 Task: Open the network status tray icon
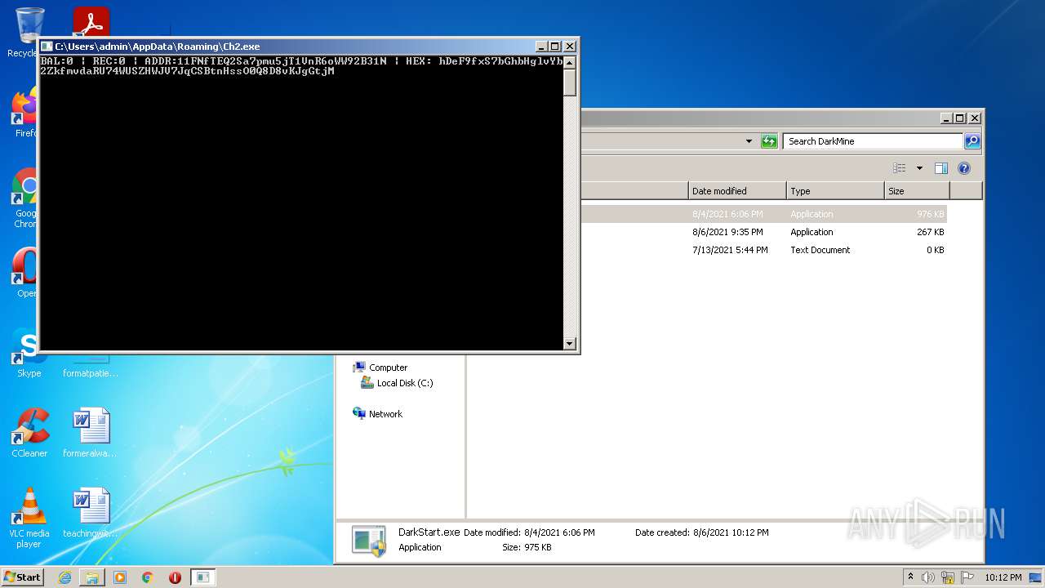948,577
